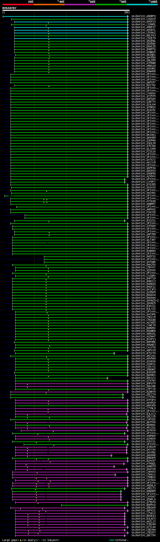Screen dimensions: 160x542
Task: Click the cyan alignment bar for A8HRF8
Action: click(65, 16)
